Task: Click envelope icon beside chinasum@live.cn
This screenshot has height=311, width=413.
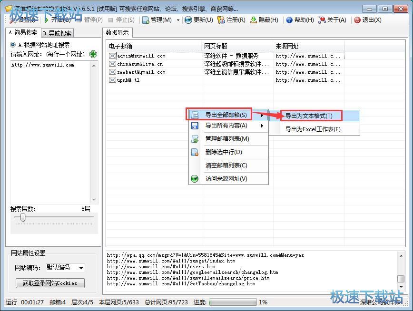Action: [x=112, y=64]
